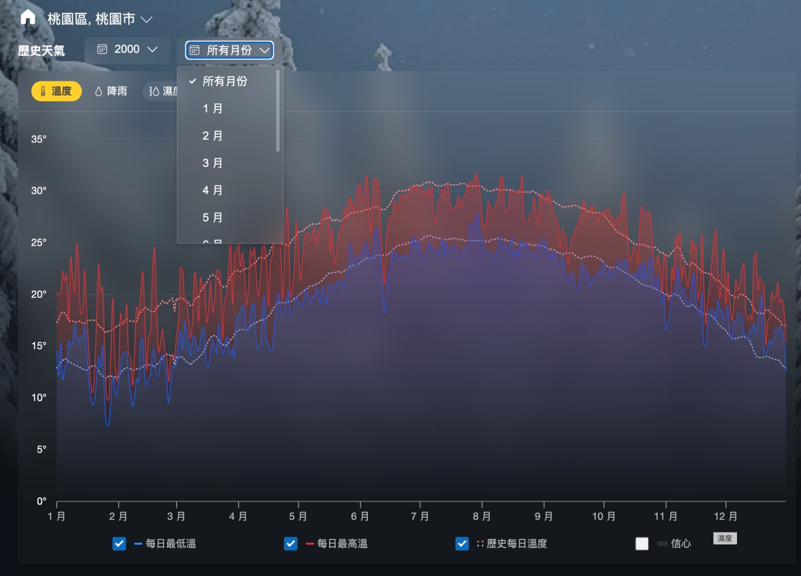Click the calendar icon beside 2000
This screenshot has width=801, height=576.
click(x=103, y=49)
